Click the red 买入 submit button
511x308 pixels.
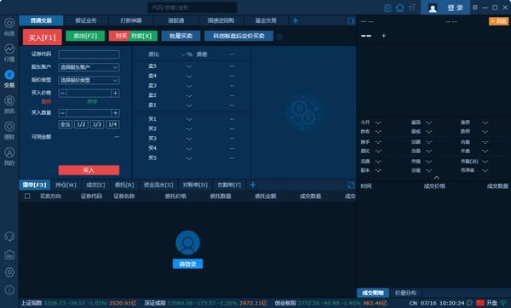click(x=89, y=170)
